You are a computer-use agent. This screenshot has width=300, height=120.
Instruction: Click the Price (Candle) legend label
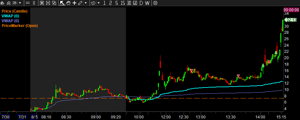point(15,11)
